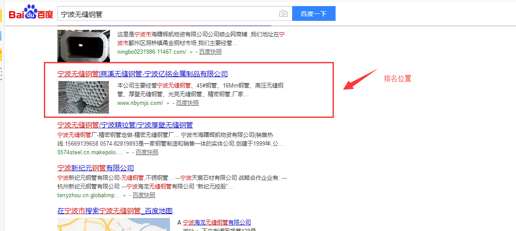Open 0574steel.cn.makepolo URL link
Image resolution: width=516 pixels, height=231 pixels.
[90, 153]
